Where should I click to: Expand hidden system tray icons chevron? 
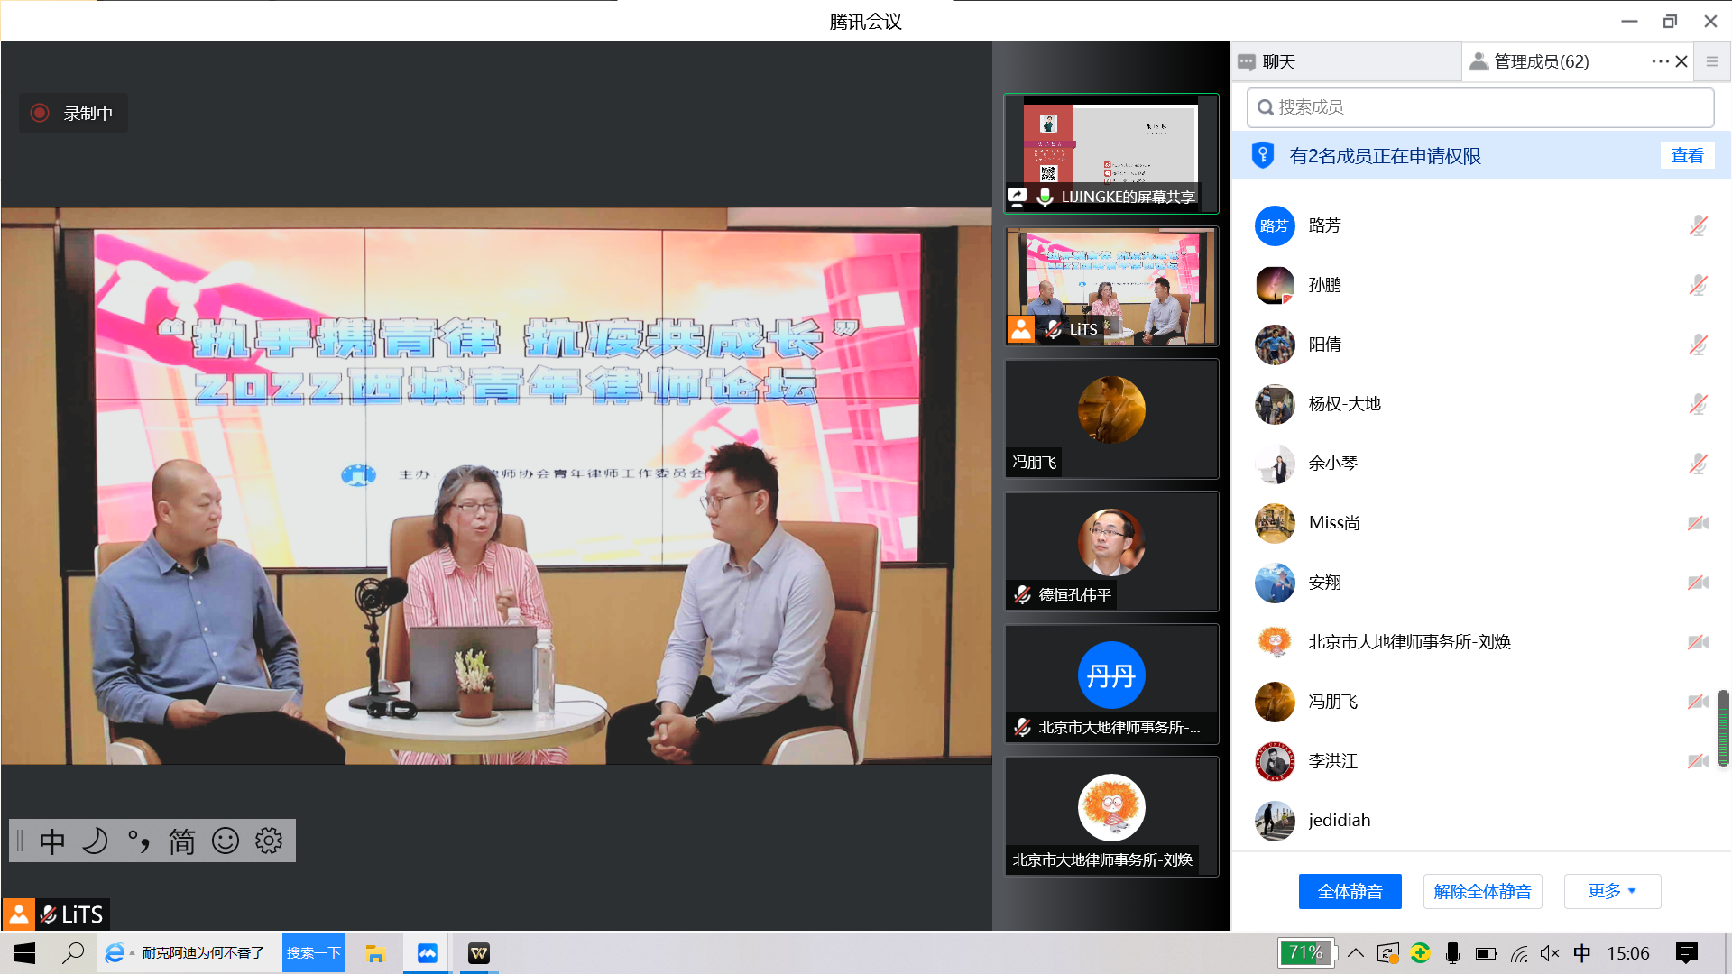[1356, 953]
